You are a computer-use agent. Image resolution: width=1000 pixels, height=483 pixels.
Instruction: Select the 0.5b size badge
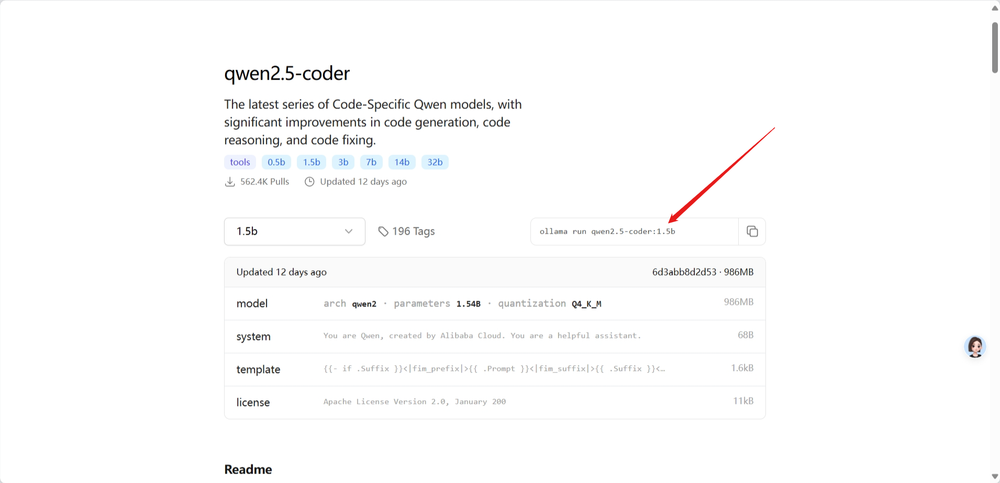tap(276, 162)
